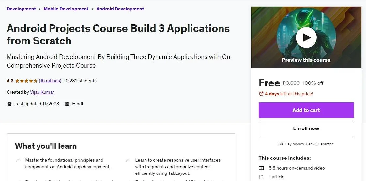Click the Free price label

click(269, 83)
